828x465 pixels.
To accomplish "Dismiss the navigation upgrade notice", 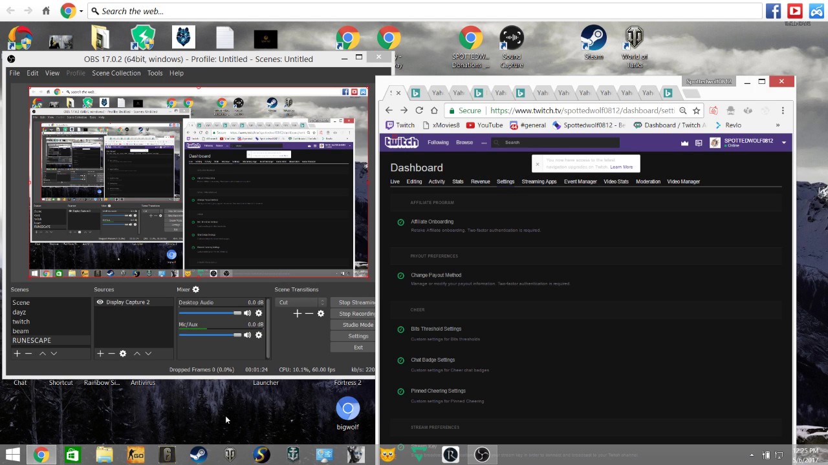I will click(x=537, y=164).
